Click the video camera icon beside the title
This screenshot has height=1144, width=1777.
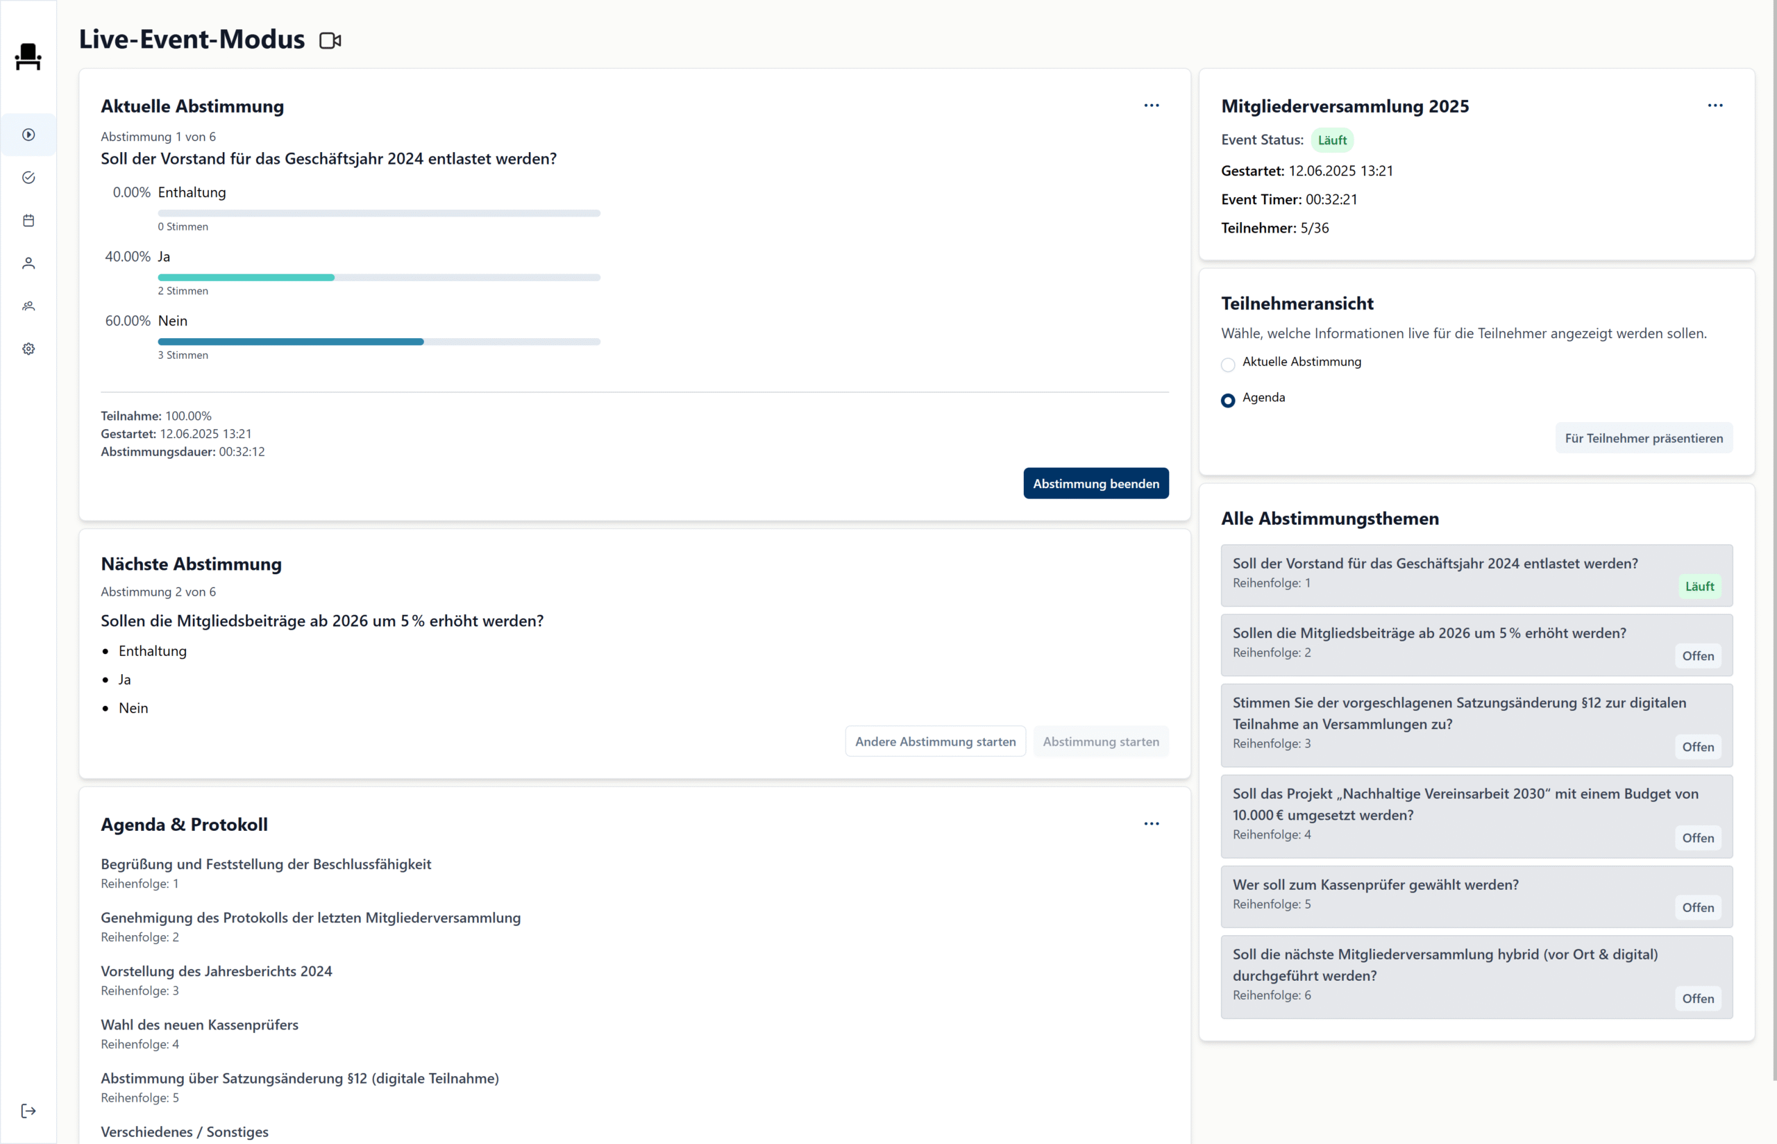click(x=330, y=40)
